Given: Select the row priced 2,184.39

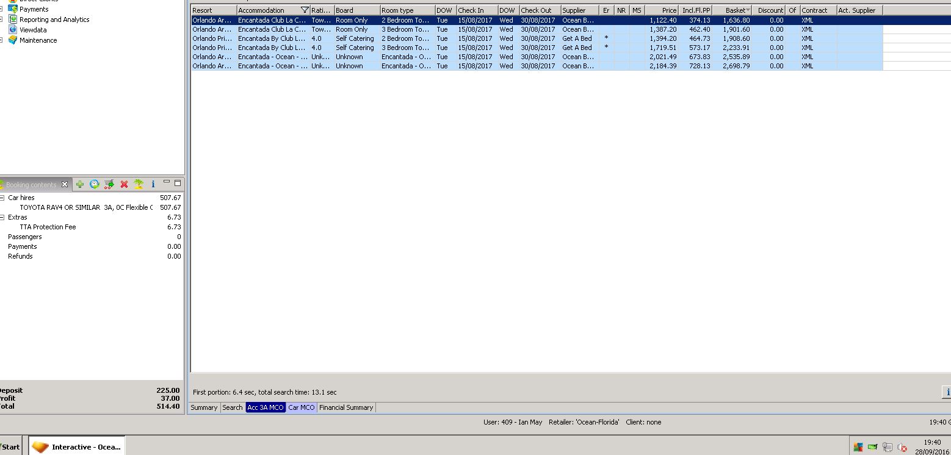Looking at the screenshot, I should coord(537,66).
